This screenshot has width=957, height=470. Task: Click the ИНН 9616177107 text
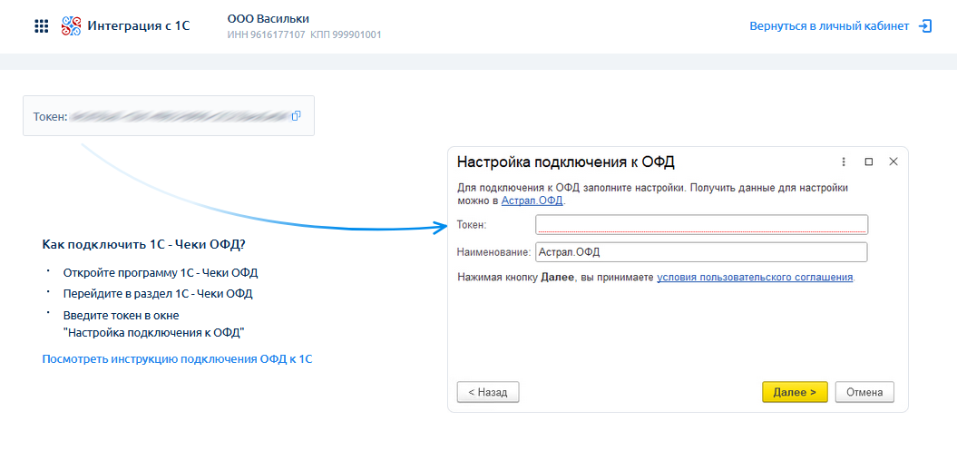click(266, 35)
